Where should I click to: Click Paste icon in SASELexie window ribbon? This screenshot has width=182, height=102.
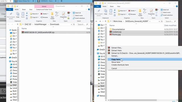(x=111, y=12)
